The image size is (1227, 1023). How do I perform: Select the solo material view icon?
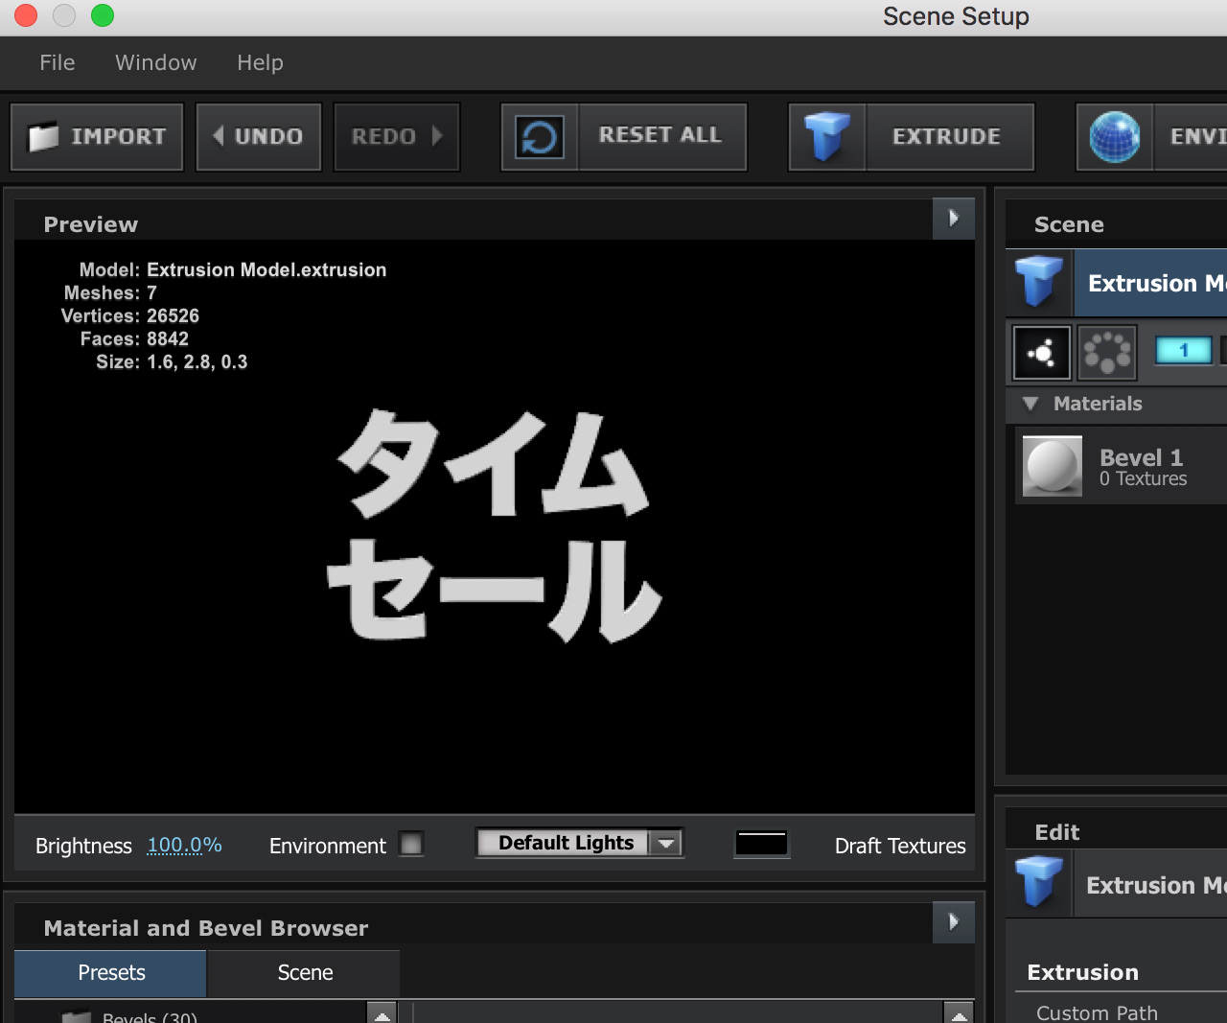pos(1042,353)
